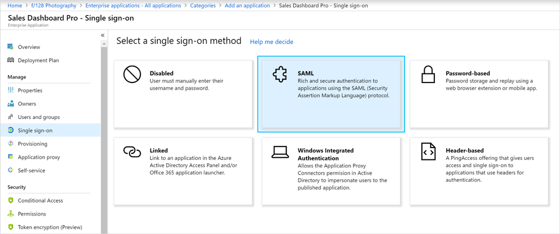The height and width of the screenshot is (234, 560).
Task: Click the Owners people icon
Action: pos(11,104)
